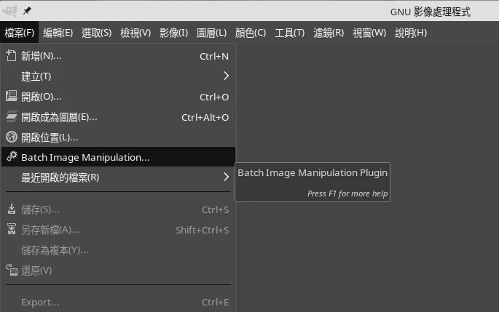The image size is (499, 312).
Task: Click the GIMP logo in the title bar
Action: [x=10, y=11]
